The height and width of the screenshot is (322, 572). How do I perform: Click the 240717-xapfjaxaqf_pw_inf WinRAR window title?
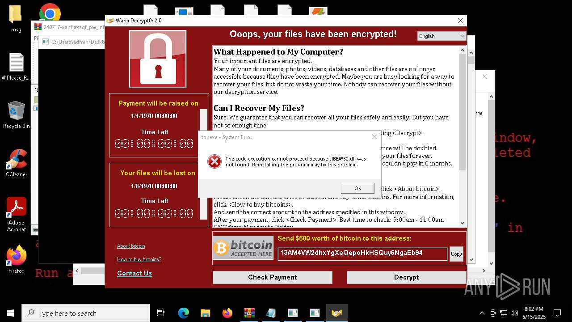[x=74, y=27]
